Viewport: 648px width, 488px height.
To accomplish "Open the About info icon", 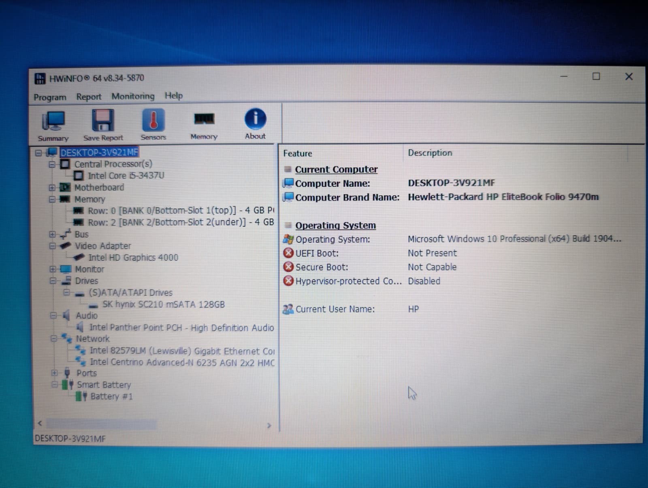I will [255, 119].
